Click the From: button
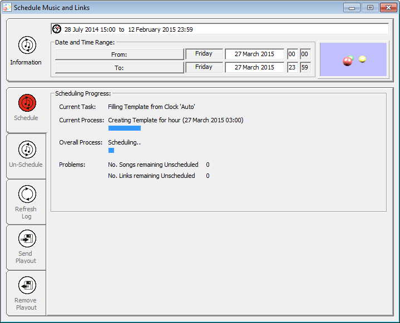Screen dimensions: 400x323 119,54
